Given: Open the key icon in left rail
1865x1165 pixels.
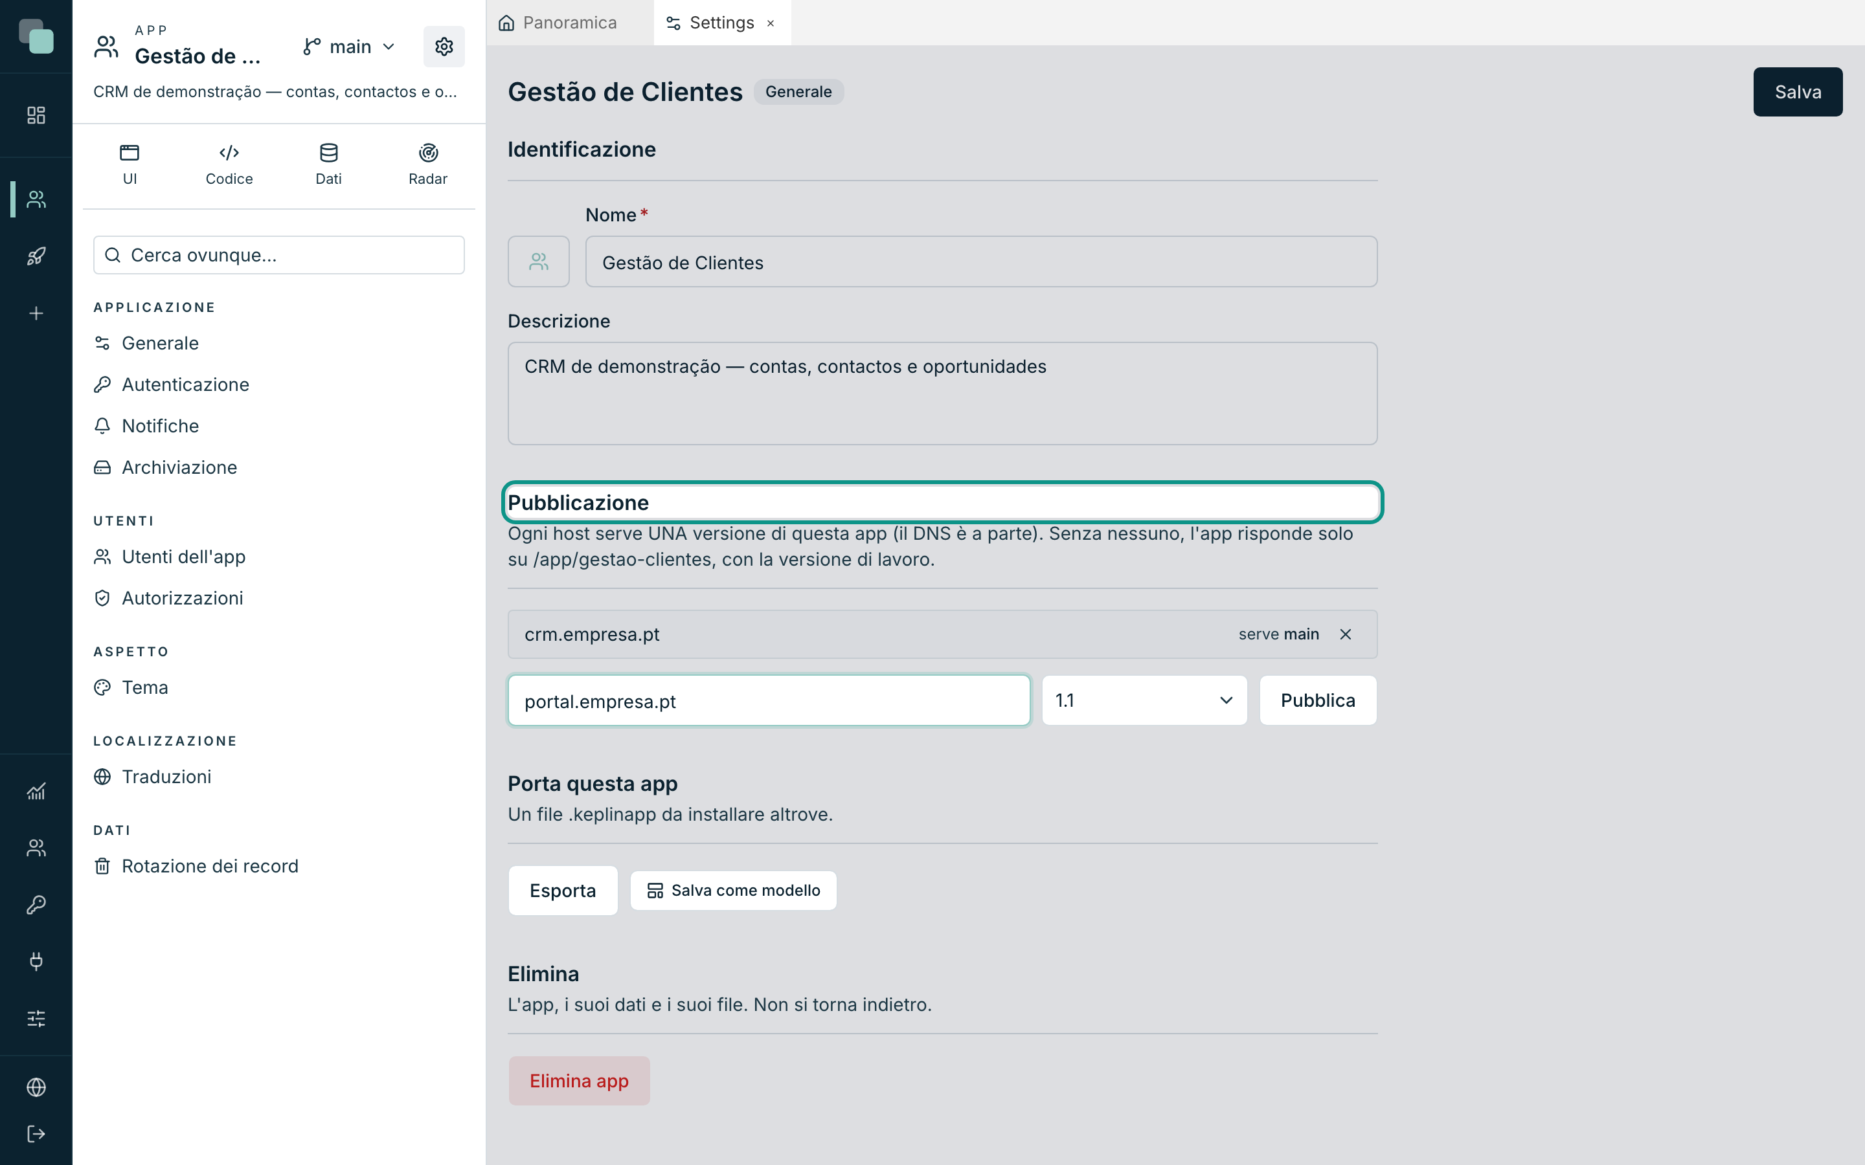Looking at the screenshot, I should click(36, 905).
